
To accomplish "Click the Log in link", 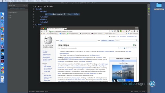I will (x=136, y=36).
